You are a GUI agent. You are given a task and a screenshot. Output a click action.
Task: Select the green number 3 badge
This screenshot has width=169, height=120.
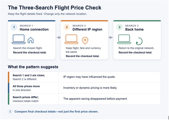[119, 27]
